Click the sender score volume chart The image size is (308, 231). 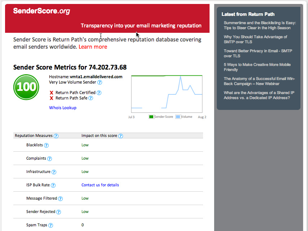pos(167,94)
